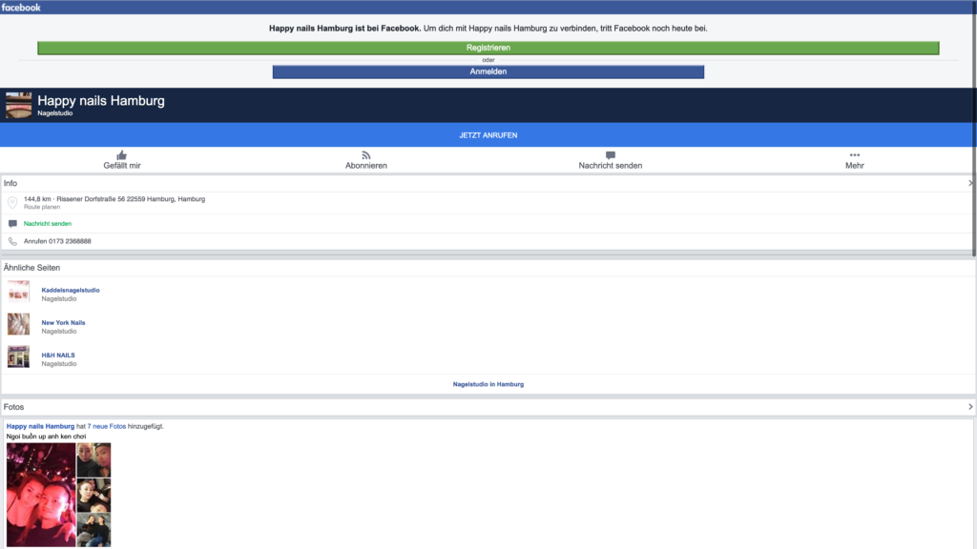Image resolution: width=977 pixels, height=549 pixels.
Task: Visit the Kaddelsnagelstudio page link
Action: pos(71,290)
